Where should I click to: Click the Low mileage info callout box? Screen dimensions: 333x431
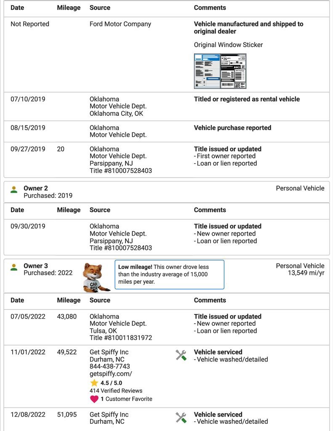169,274
